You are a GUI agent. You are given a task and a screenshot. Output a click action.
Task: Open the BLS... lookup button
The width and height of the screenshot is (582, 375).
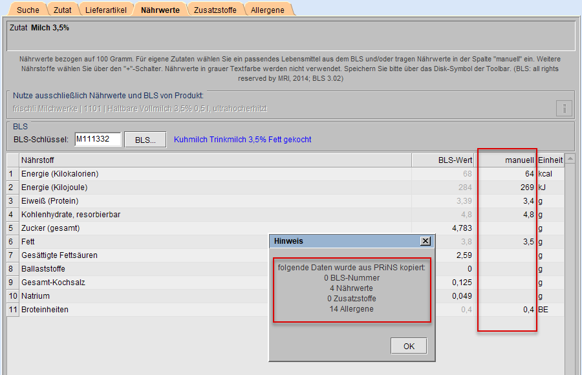tap(145, 140)
